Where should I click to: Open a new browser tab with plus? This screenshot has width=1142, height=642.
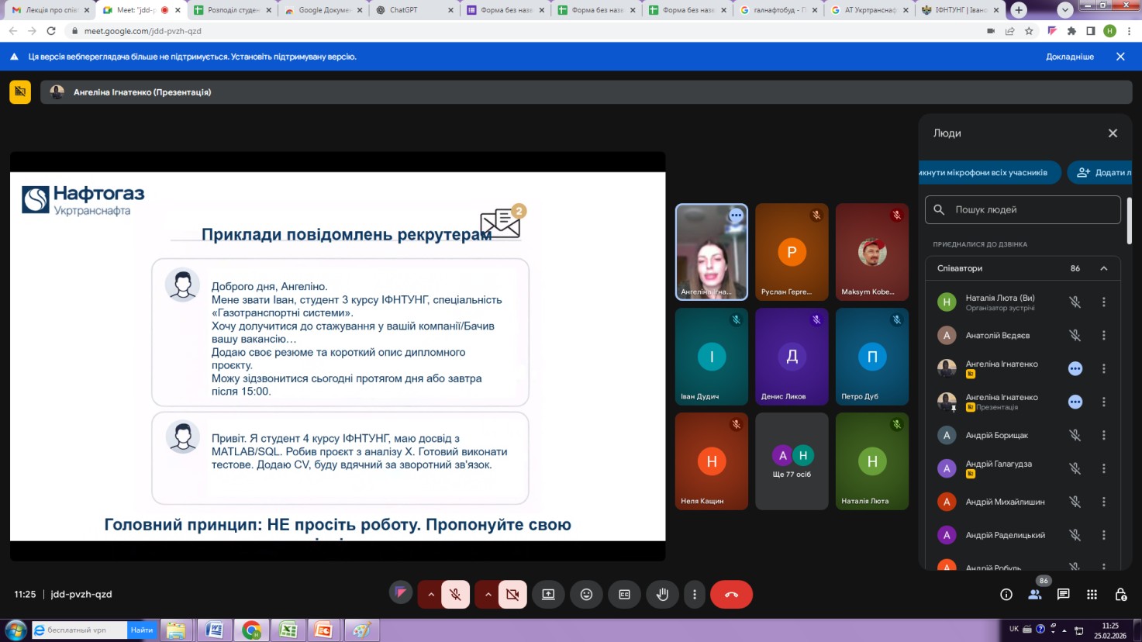[1019, 10]
